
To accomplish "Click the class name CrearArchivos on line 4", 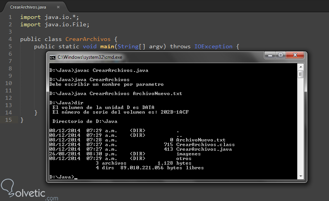I will tap(88, 39).
